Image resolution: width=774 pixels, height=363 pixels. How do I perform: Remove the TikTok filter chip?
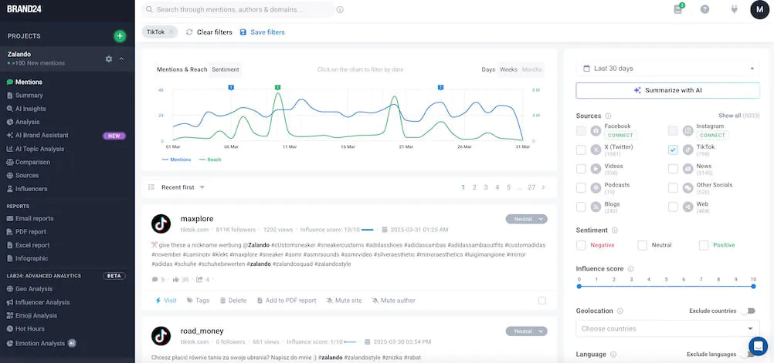pos(171,32)
